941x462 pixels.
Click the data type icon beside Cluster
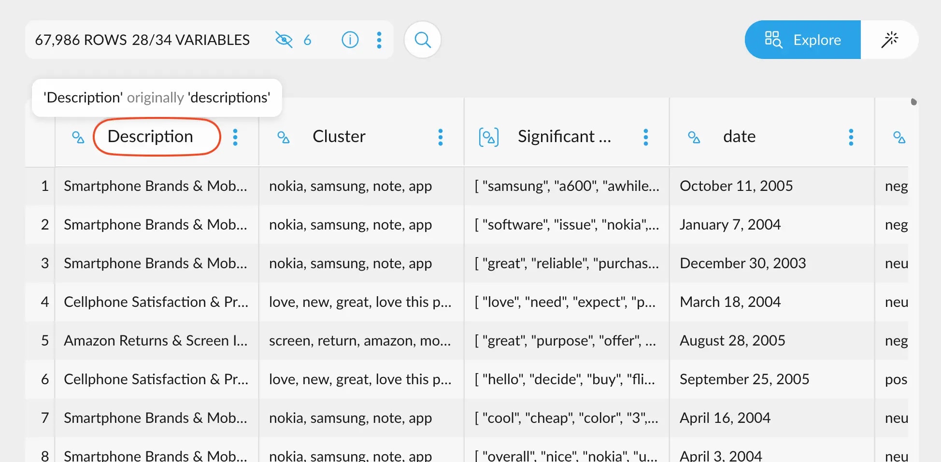pos(284,138)
